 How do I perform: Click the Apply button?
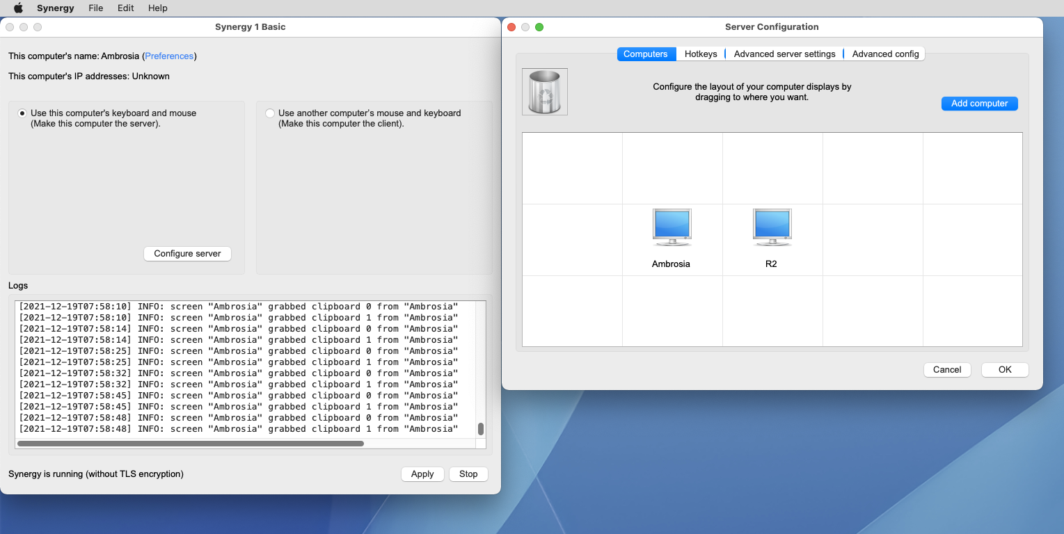[422, 474]
